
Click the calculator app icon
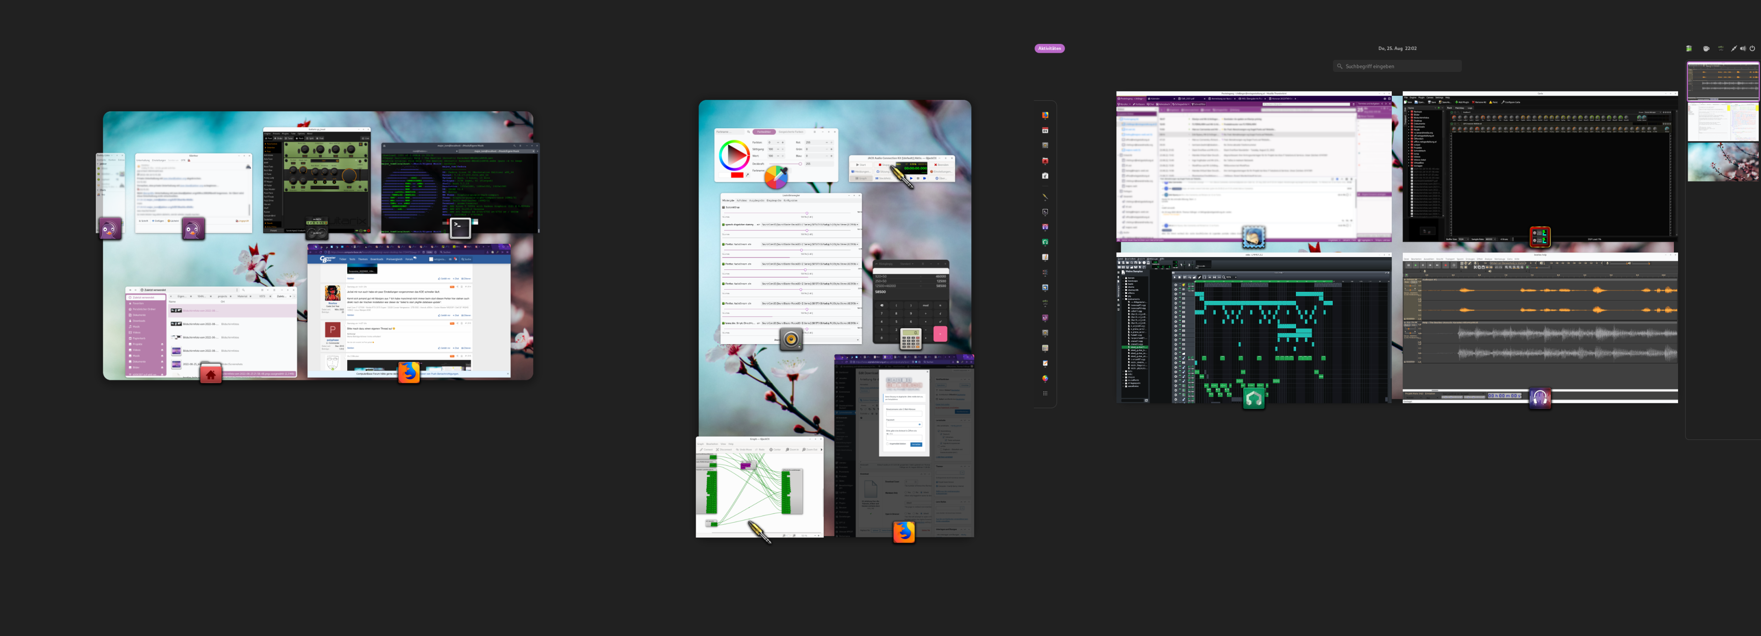click(911, 339)
